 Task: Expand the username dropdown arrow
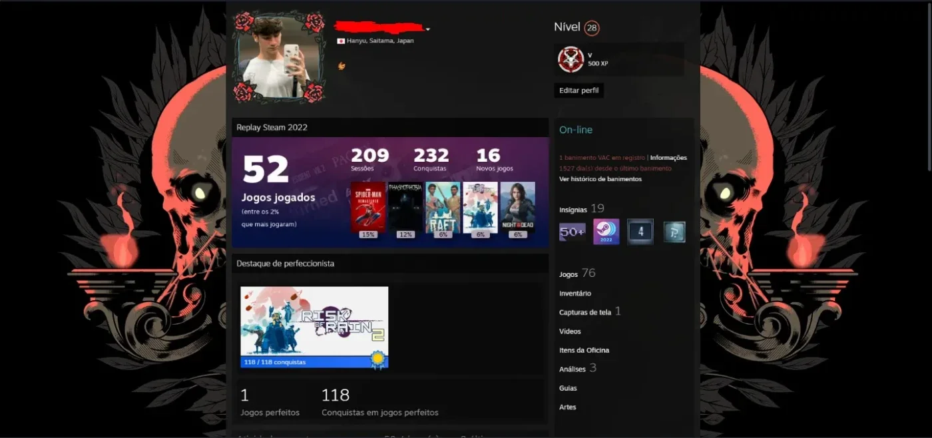428,29
